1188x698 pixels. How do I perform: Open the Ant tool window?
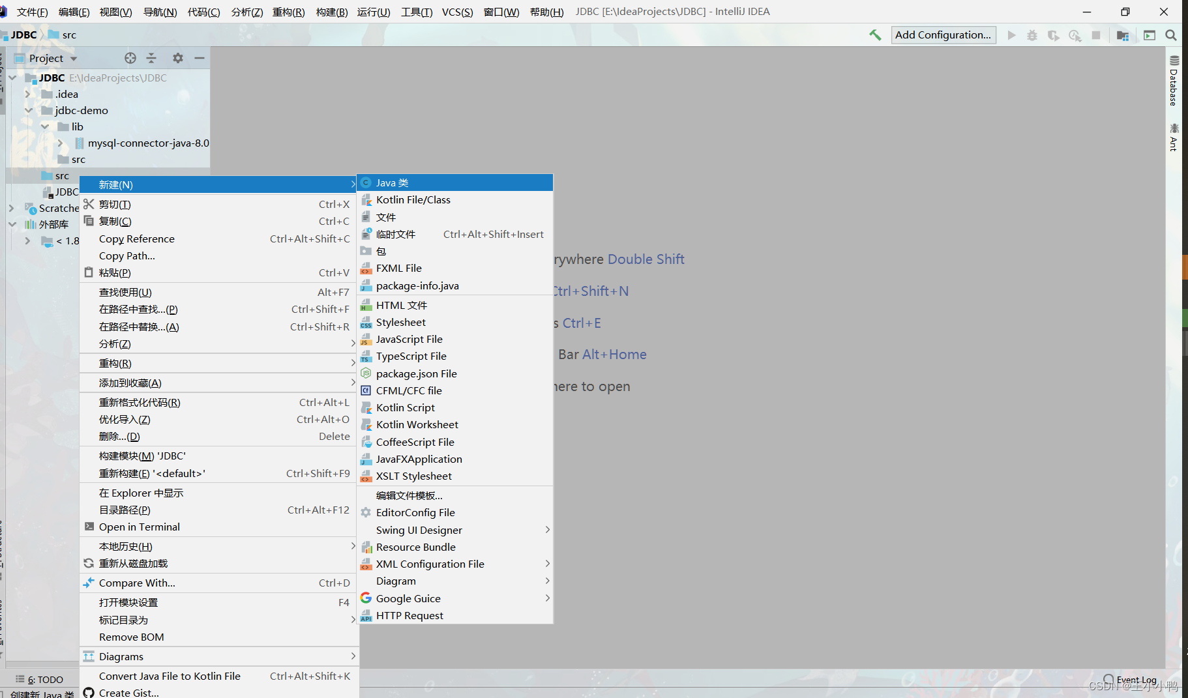[1174, 138]
